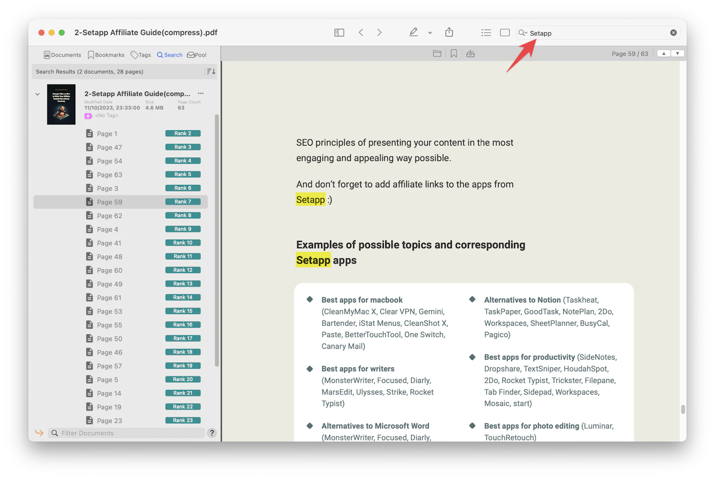Go to next page with forward arrow

(x=379, y=32)
